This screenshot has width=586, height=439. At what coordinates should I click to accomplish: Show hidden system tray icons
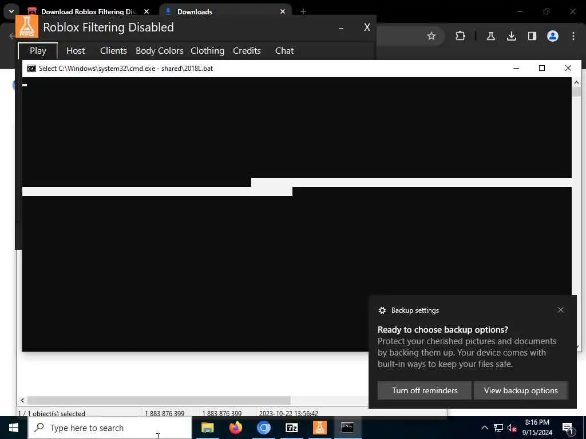pyautogui.click(x=484, y=428)
